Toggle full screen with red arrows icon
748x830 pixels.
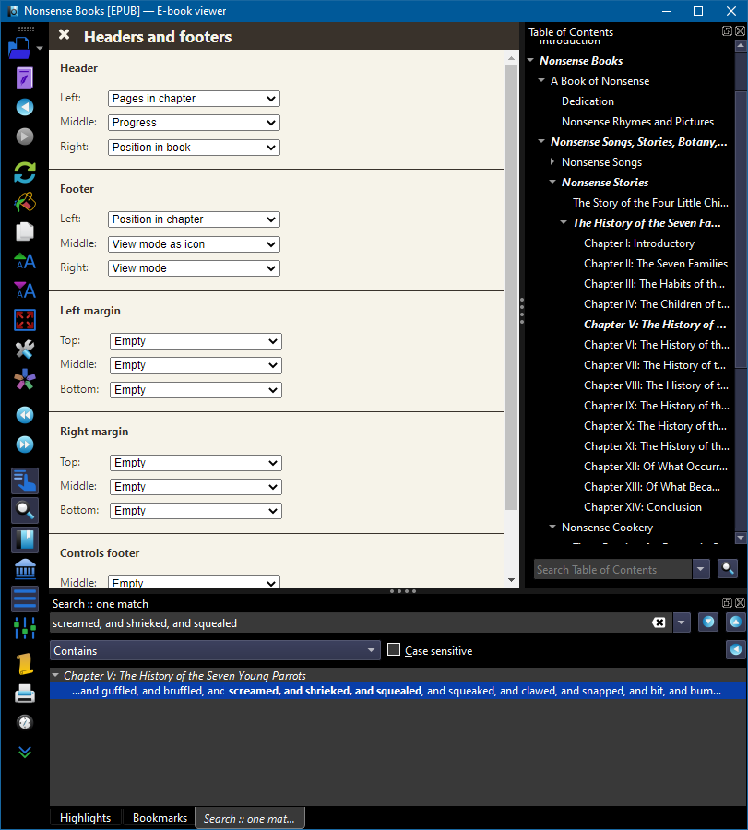point(24,320)
